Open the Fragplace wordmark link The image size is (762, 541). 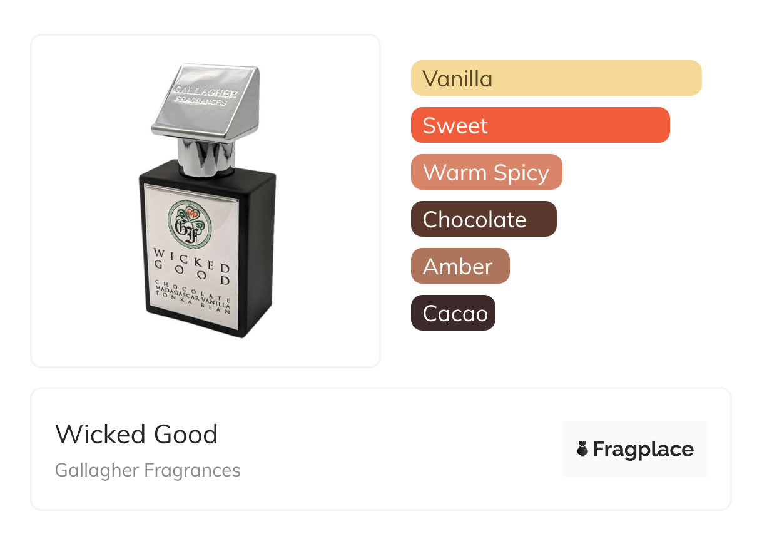click(x=643, y=449)
